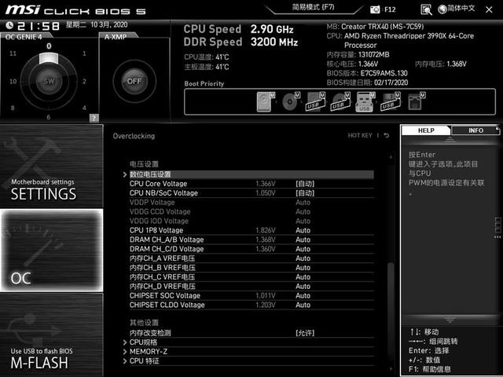Click the 内存容量 131072MB text
This screenshot has height=377, width=503.
point(358,55)
